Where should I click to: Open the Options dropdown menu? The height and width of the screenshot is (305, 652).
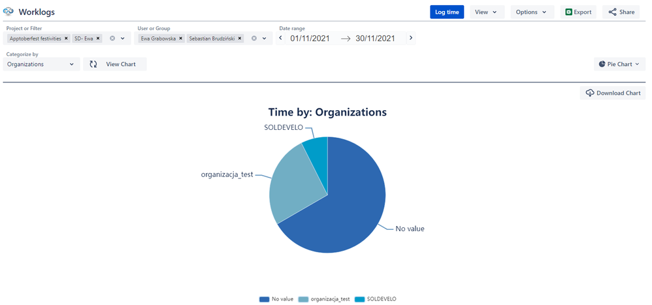532,12
